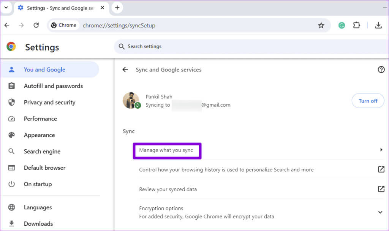Image resolution: width=389 pixels, height=231 pixels.
Task: Click external link icon for synced data
Action: coord(381,189)
